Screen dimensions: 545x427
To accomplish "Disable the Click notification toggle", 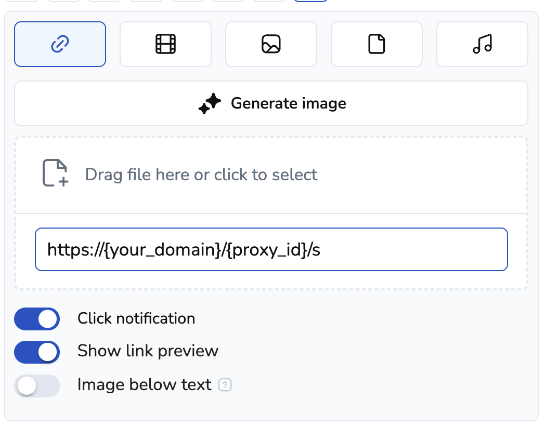I will click(x=37, y=319).
